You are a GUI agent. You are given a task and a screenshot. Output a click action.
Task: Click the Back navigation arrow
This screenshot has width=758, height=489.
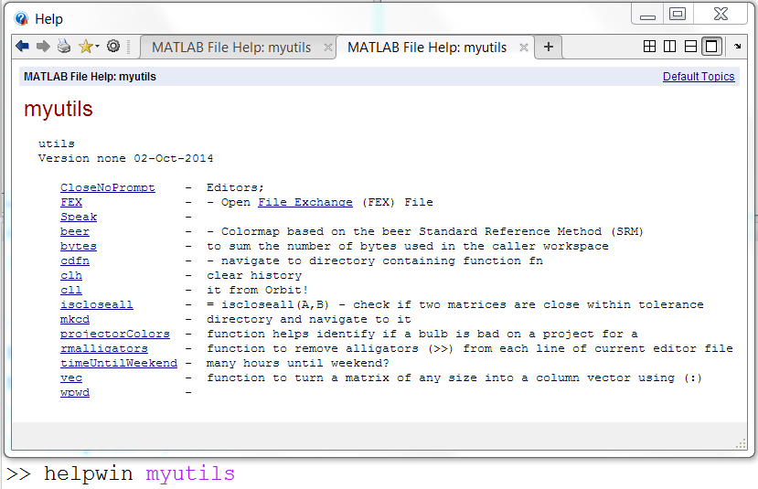pos(22,47)
